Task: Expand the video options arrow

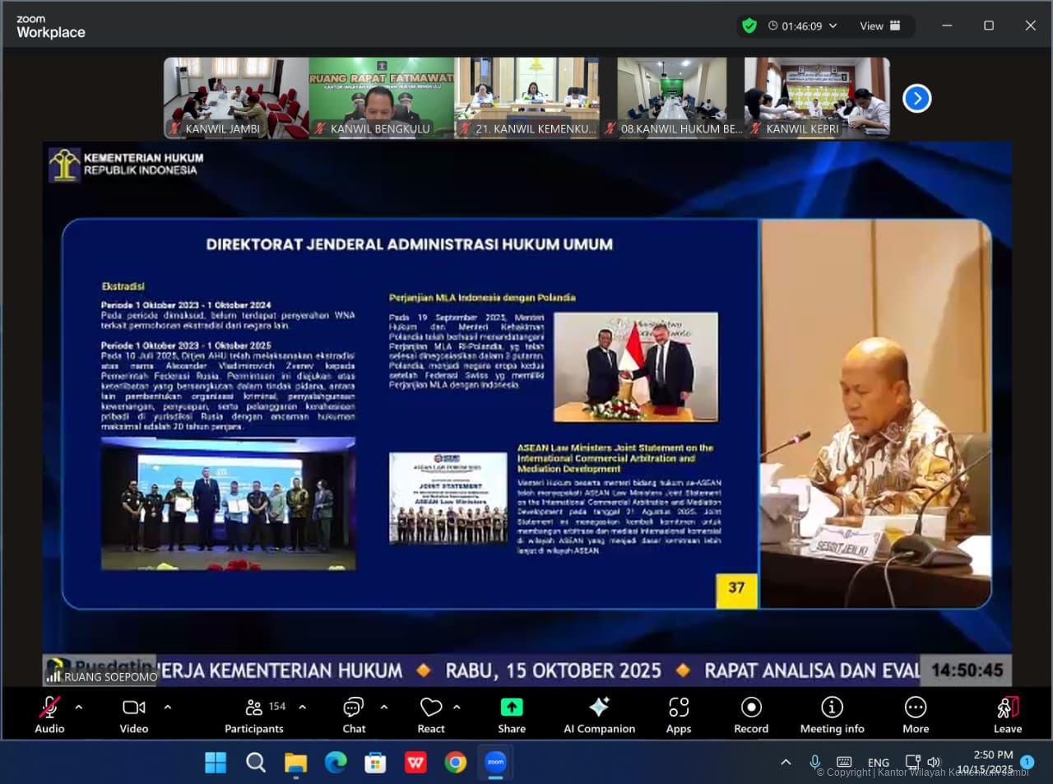Action: (168, 707)
